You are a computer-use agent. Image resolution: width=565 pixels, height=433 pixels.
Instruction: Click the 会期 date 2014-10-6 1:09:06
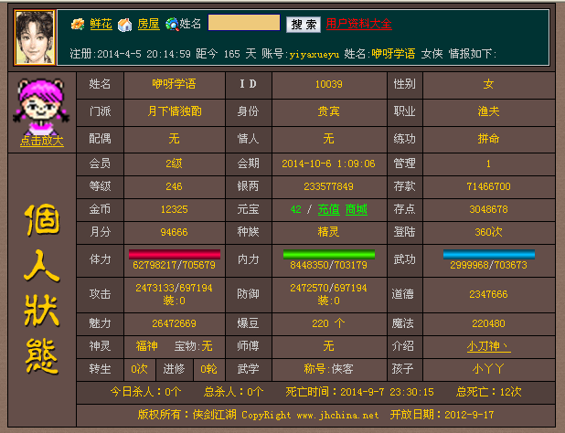(328, 164)
